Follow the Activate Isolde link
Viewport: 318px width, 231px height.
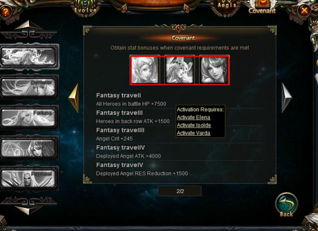point(194,125)
